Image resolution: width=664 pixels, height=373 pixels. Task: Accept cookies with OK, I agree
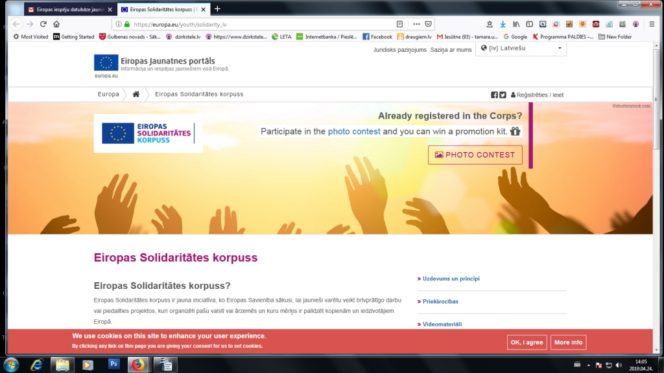tap(527, 343)
